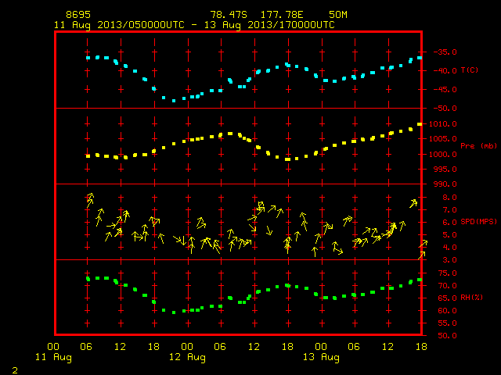This screenshot has height=375, width=501.
Task: Click the 75.0 humidity tick value
Action: pos(447,273)
